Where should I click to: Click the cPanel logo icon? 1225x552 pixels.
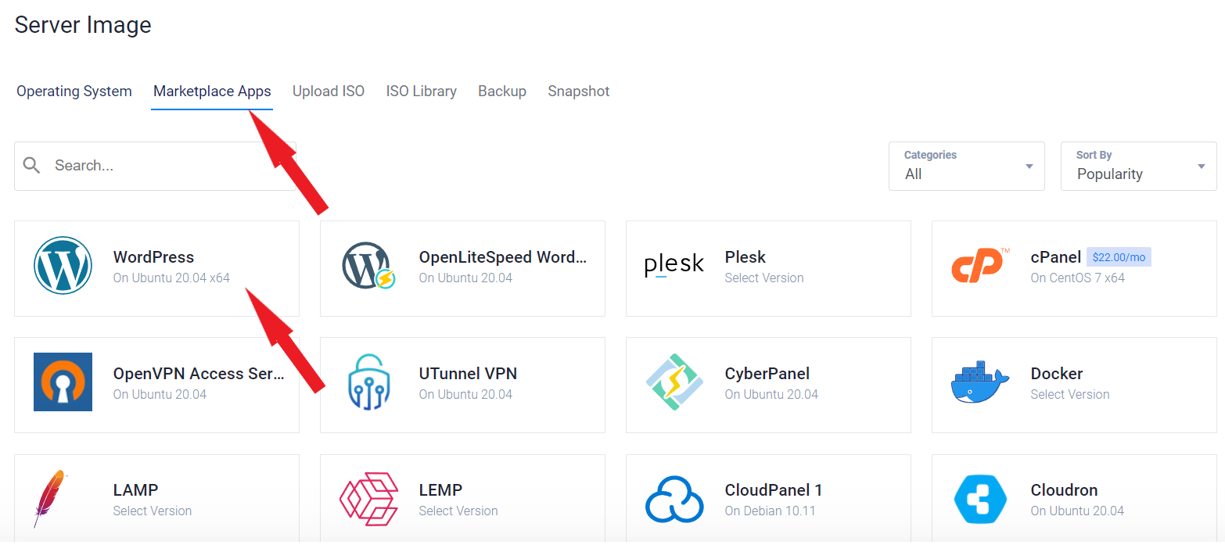(x=979, y=266)
